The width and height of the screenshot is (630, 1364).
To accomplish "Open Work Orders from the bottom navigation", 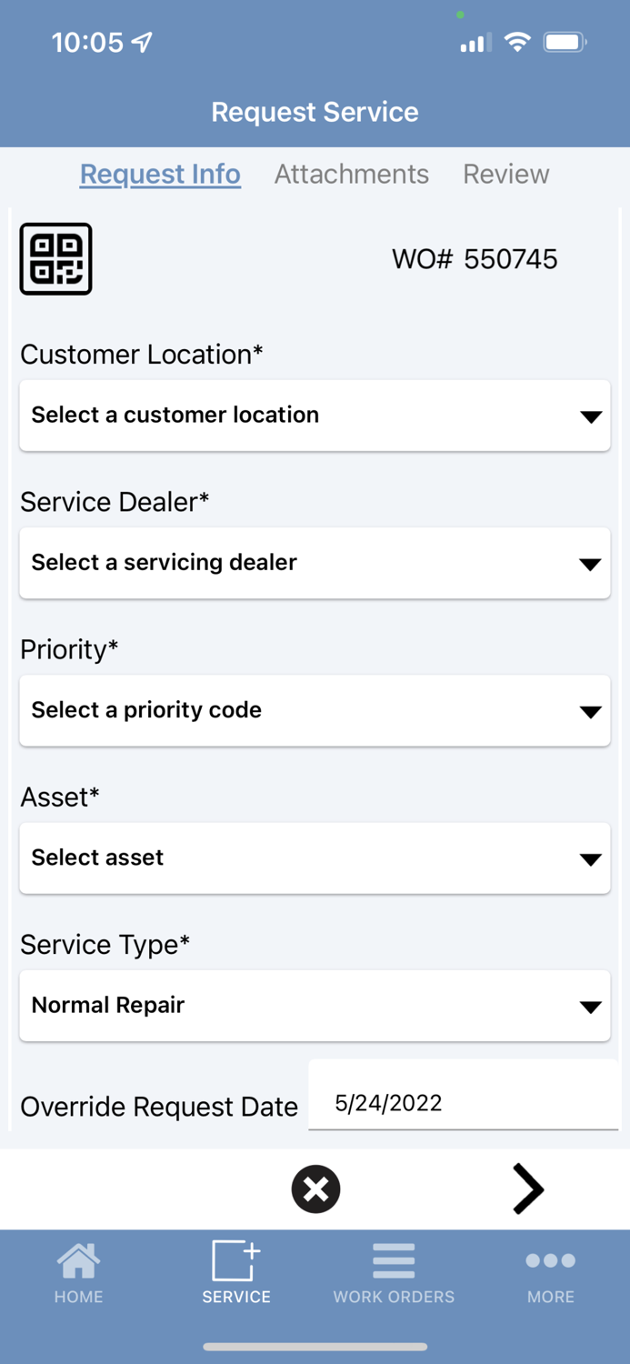I will point(394,1271).
